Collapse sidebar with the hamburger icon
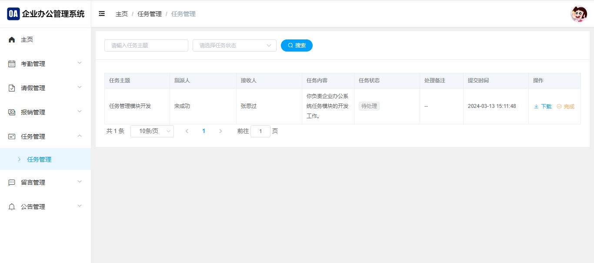Viewport: 594px width, 263px height. pyautogui.click(x=102, y=14)
